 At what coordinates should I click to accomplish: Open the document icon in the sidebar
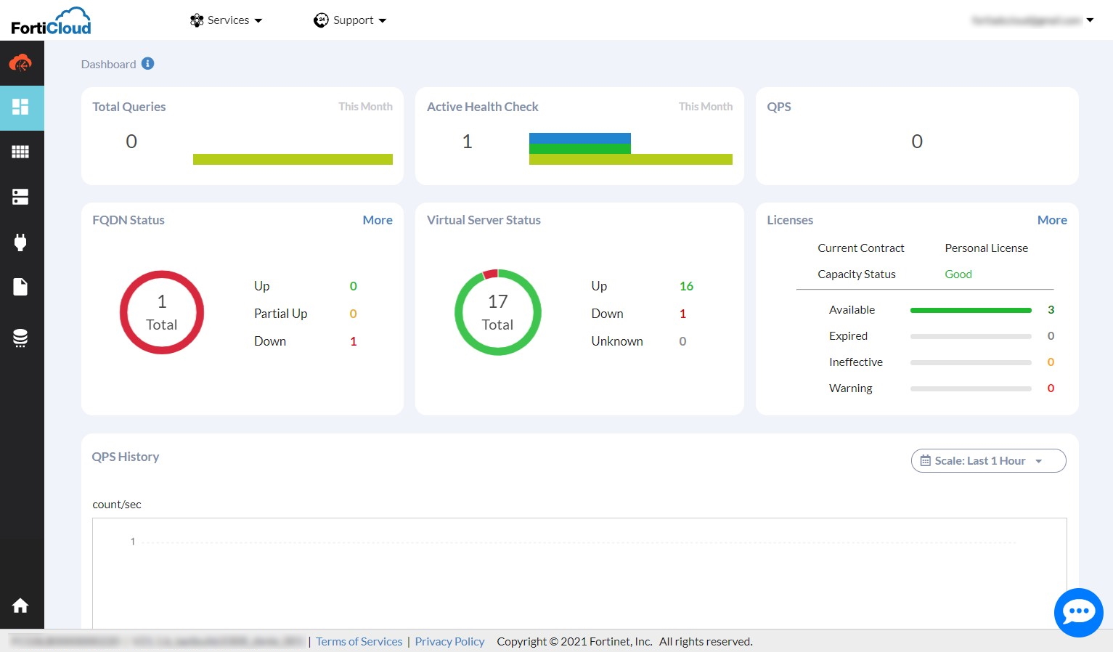pyautogui.click(x=22, y=286)
